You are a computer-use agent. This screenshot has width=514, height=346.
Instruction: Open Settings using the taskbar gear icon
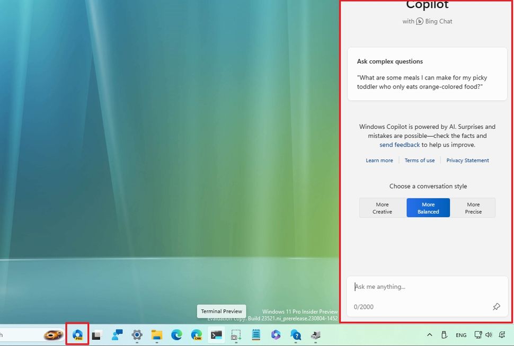coord(136,335)
